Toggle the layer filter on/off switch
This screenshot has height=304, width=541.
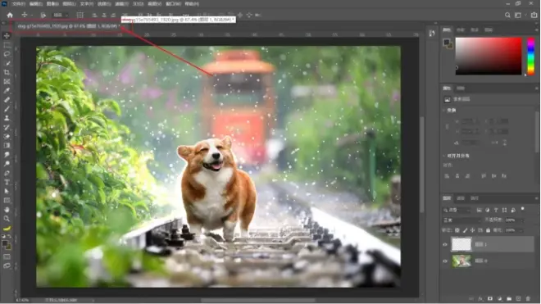click(523, 209)
